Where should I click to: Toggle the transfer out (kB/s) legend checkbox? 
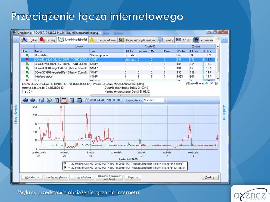click(65, 168)
